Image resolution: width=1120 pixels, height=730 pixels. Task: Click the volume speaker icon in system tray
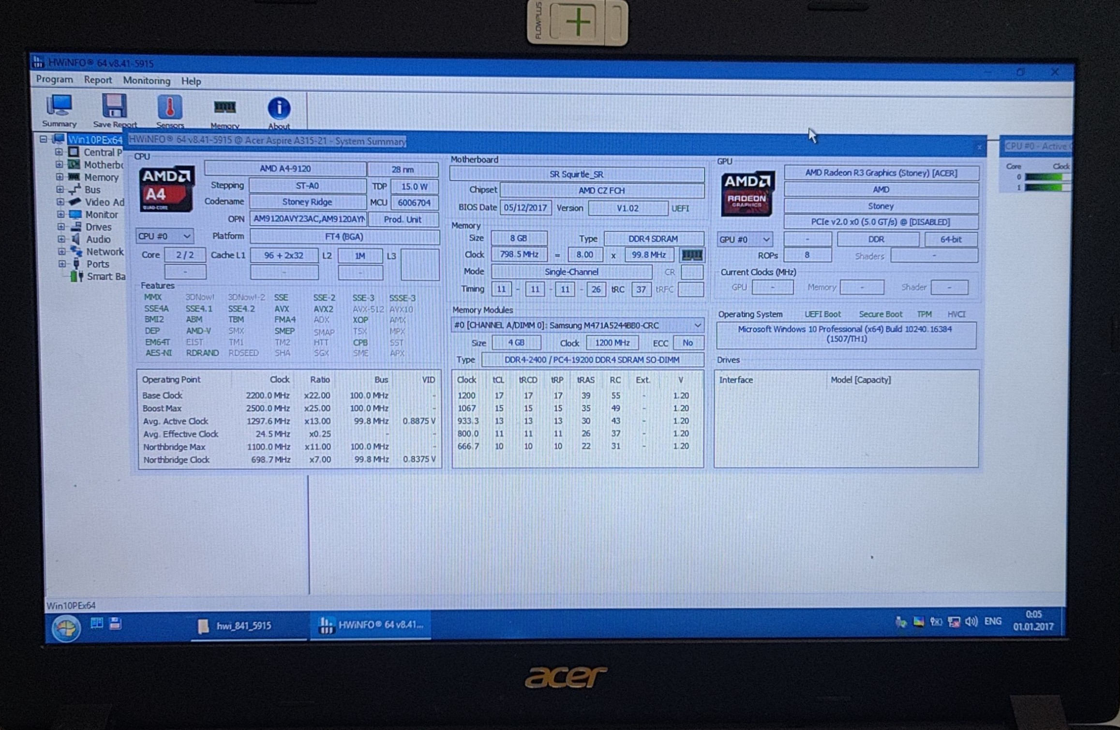click(x=971, y=622)
